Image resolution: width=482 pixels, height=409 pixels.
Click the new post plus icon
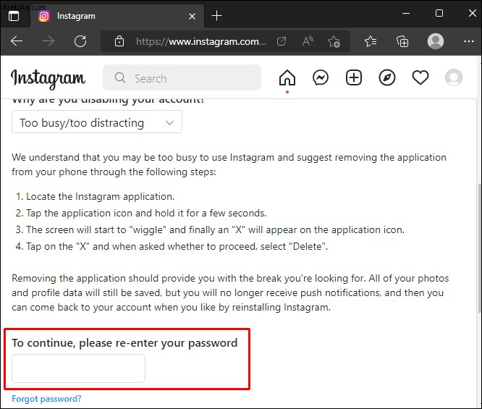[x=353, y=77]
